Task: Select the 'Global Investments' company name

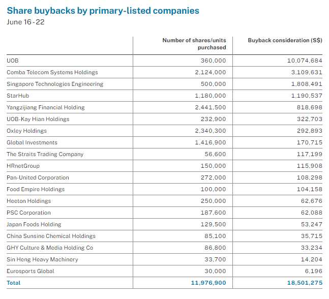Action: pos(32,142)
